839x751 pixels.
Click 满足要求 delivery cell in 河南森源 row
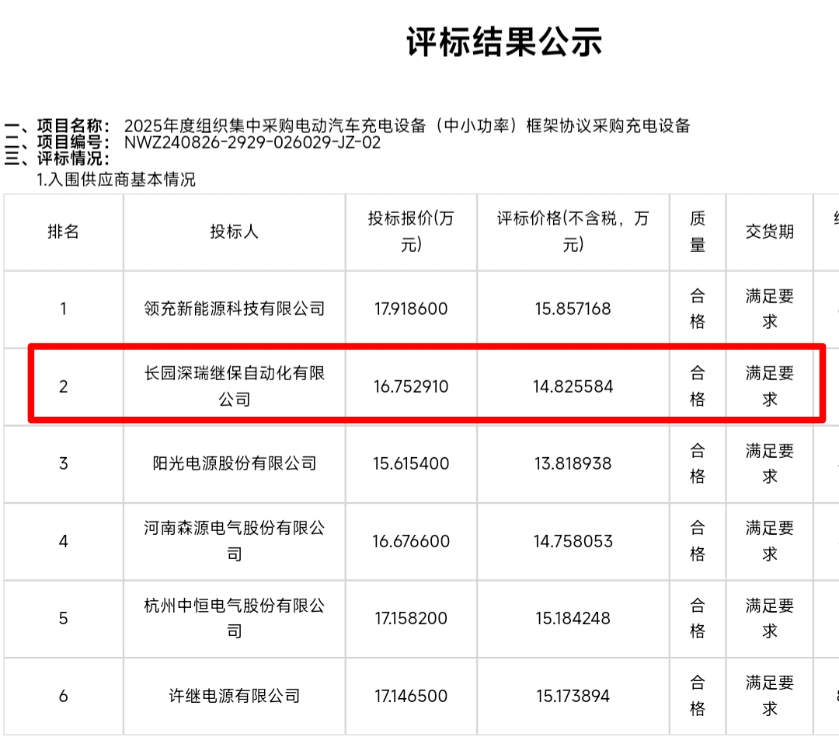point(769,541)
